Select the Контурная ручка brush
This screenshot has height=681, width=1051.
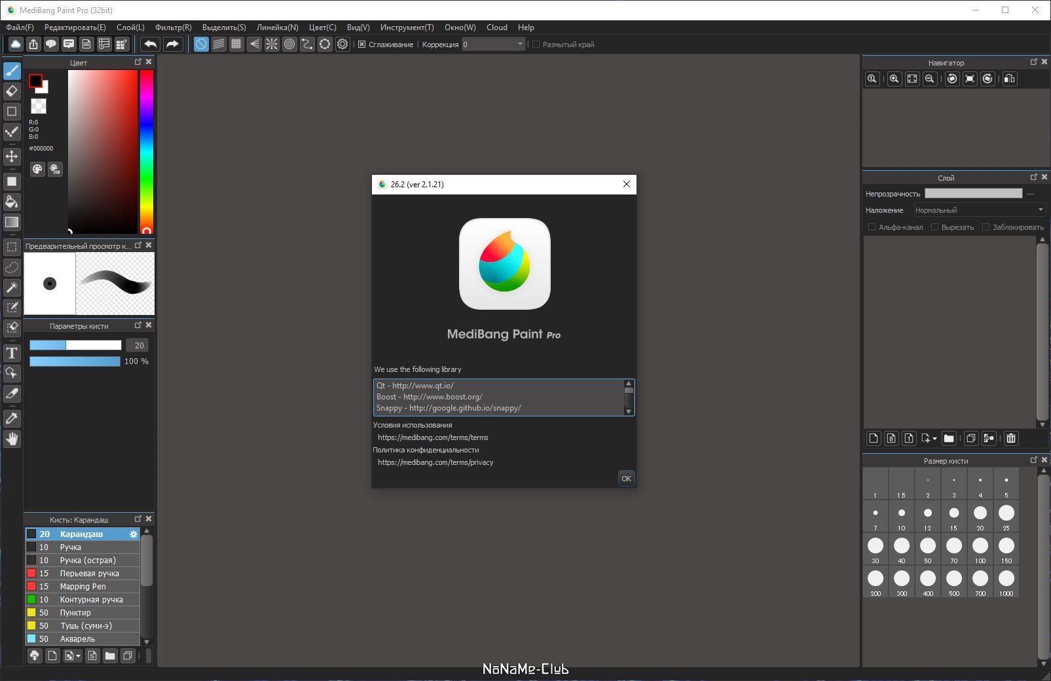(x=83, y=600)
